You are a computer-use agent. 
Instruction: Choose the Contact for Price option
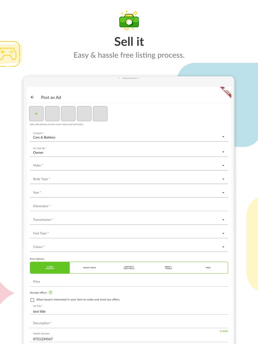[129, 268]
